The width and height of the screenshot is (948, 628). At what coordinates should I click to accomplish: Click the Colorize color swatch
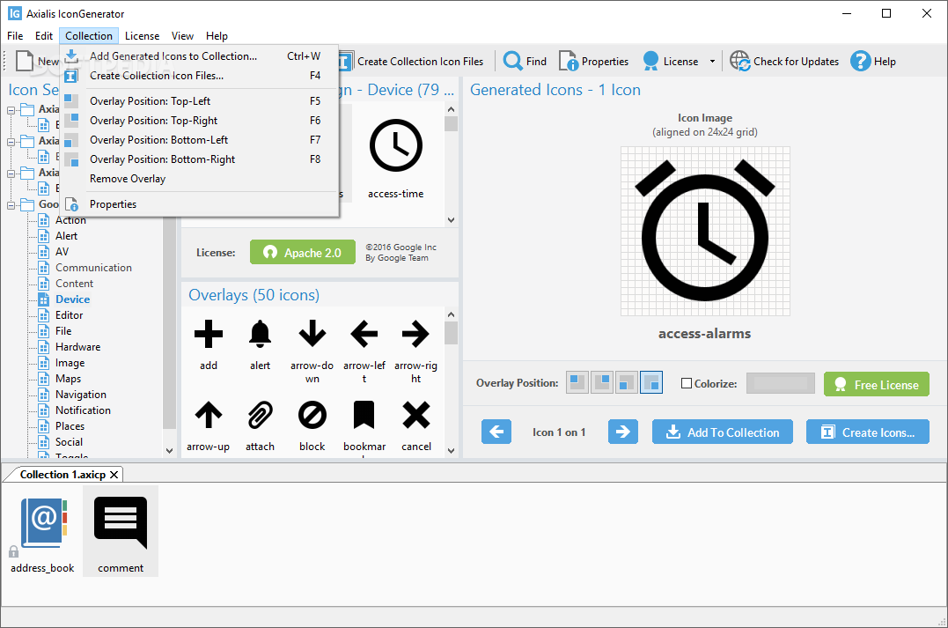click(781, 383)
